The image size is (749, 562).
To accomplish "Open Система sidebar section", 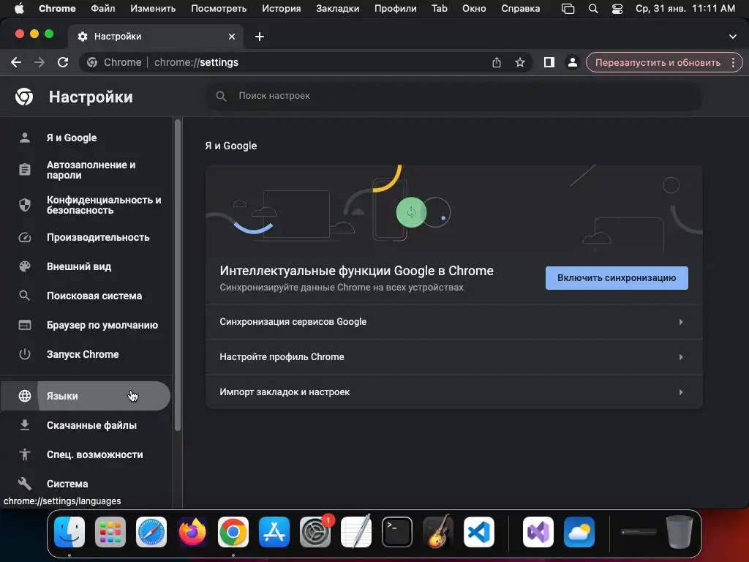I will (85, 484).
